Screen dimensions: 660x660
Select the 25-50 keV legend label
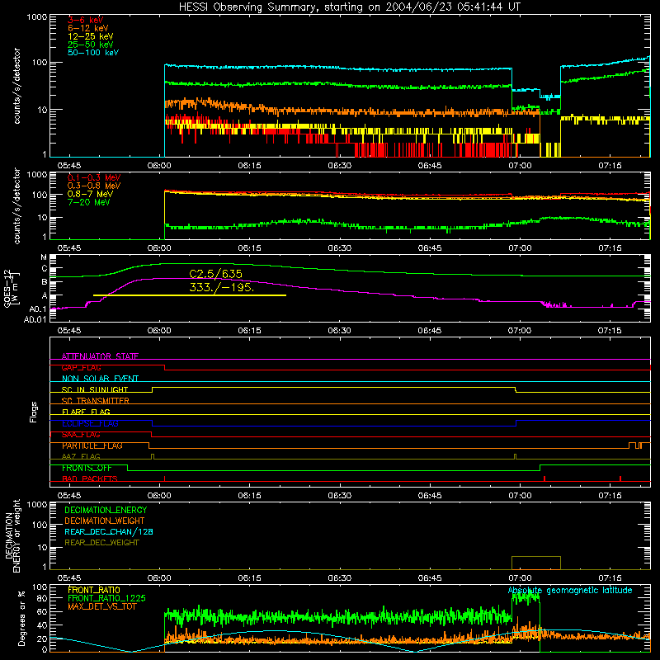[x=91, y=45]
